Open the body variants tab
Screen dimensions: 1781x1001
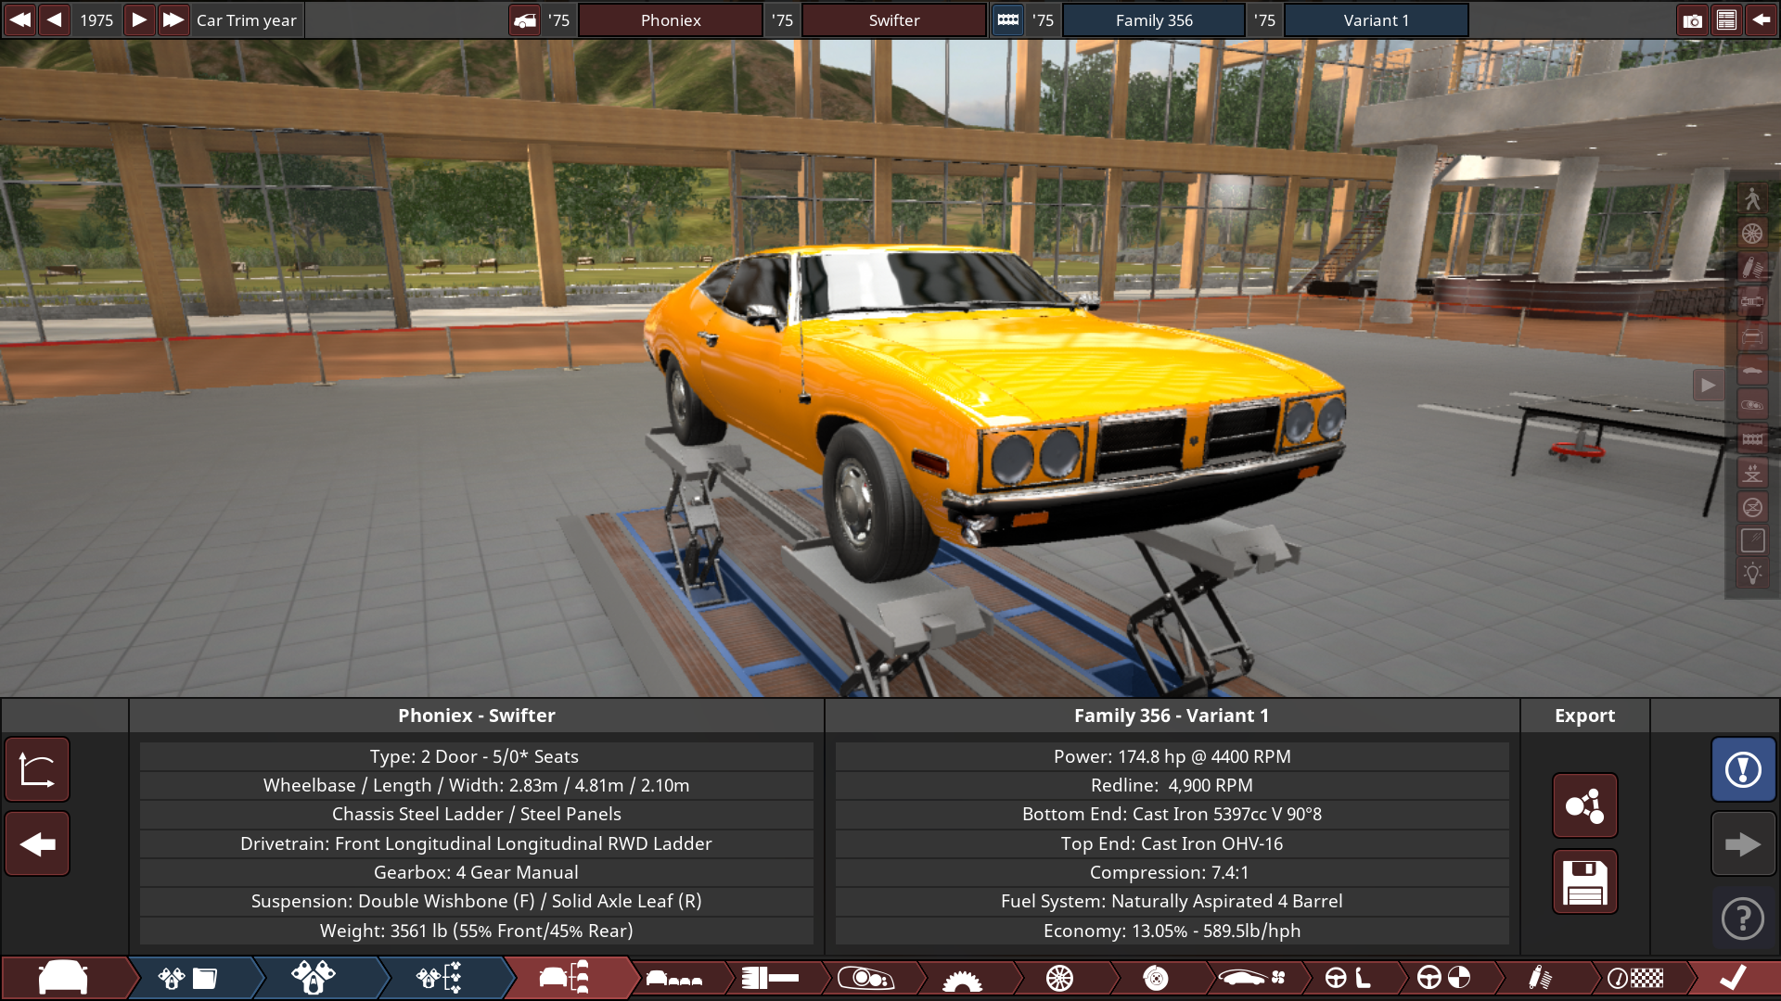click(674, 978)
